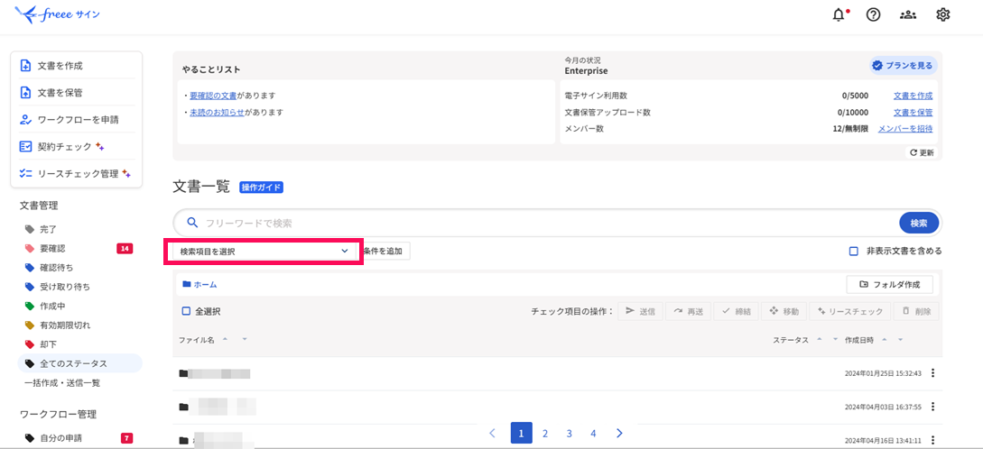
Task: Click the red 14 badge next to 要確認
Action: click(125, 249)
